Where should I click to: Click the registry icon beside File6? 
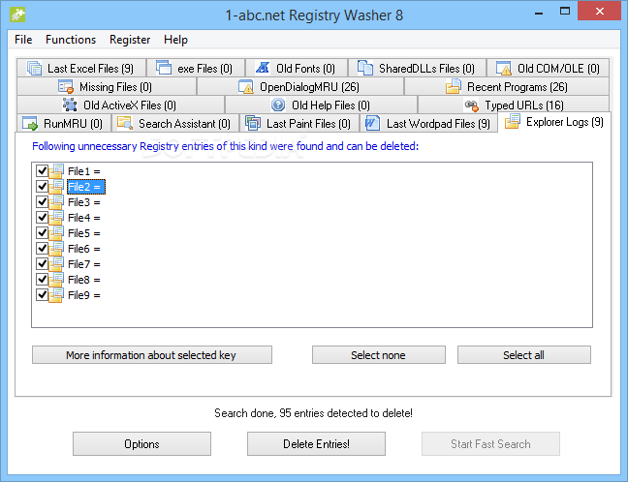(x=56, y=249)
